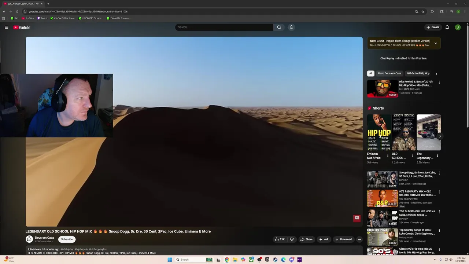469x264 pixels.
Task: Reload the page in Chrome
Action: 17,11
